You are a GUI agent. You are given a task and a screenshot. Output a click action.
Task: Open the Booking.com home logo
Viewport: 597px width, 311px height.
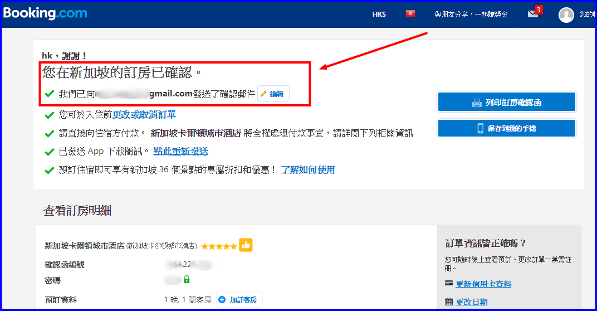click(x=45, y=13)
